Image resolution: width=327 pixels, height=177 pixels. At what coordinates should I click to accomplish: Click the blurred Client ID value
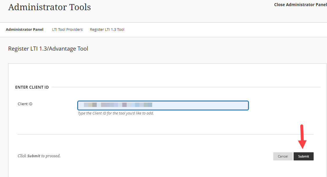pos(118,105)
